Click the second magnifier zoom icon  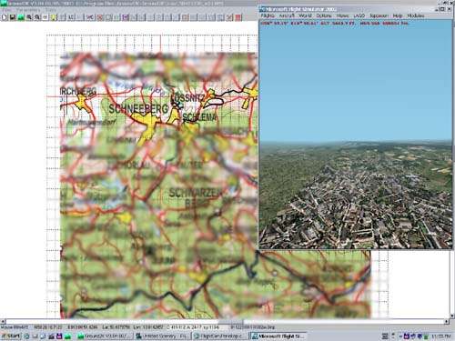click(37, 17)
